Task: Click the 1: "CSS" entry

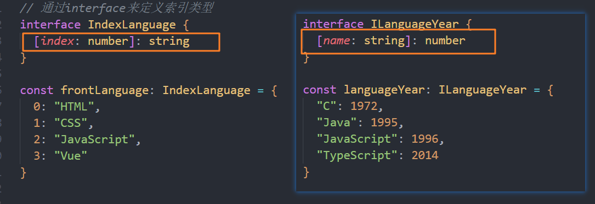Action: tap(64, 123)
